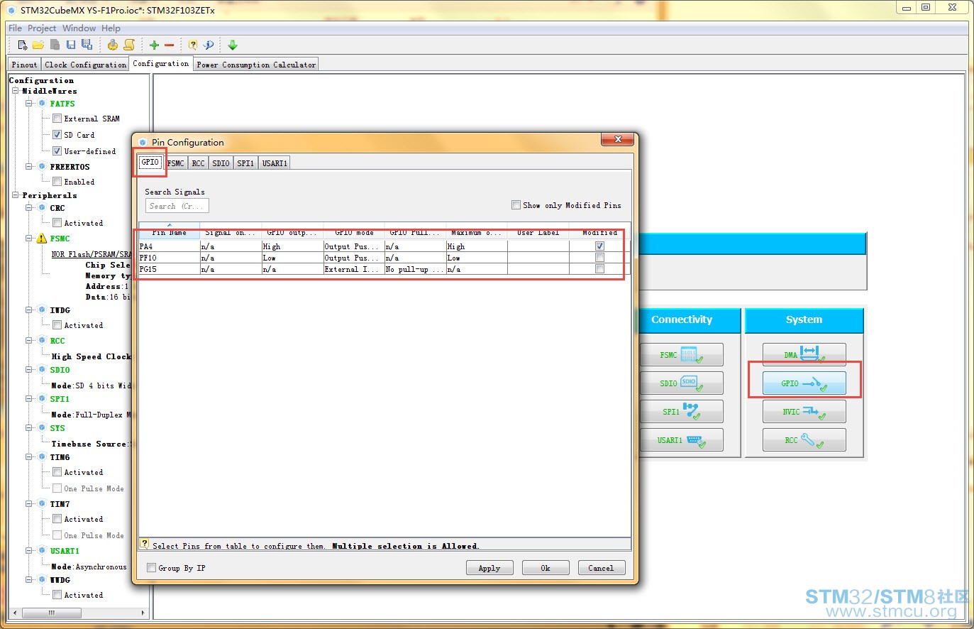Check Enabled under FREERTOS
Screen dimensions: 974x629
(57, 182)
